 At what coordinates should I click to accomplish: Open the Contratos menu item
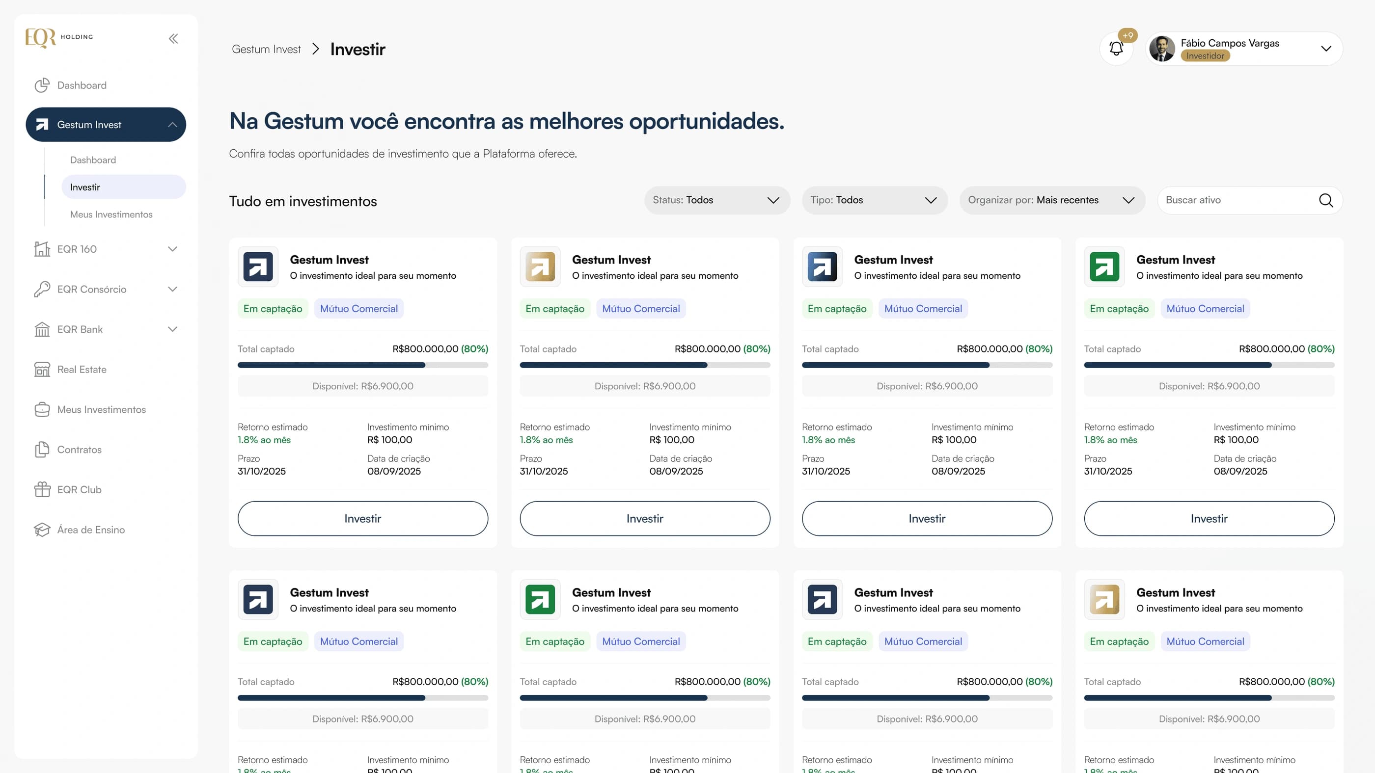[106, 450]
